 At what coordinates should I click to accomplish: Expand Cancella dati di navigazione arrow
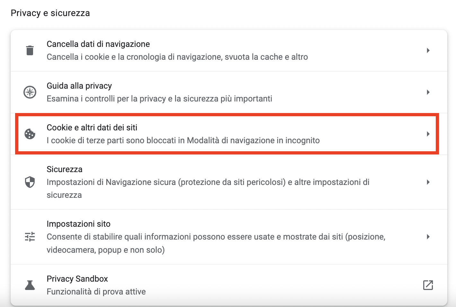(428, 50)
